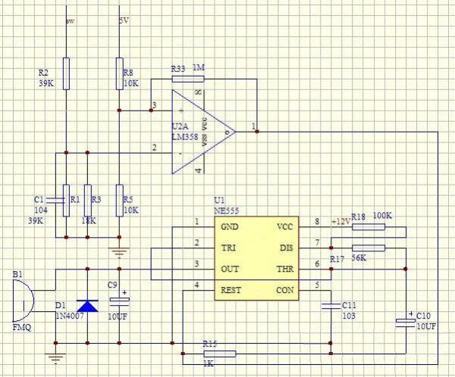
Task: Click the GND pin label on NE555
Action: [230, 226]
